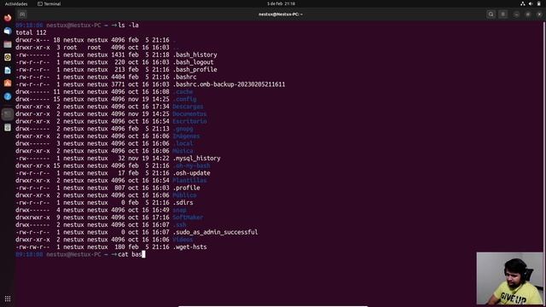Click the window title nestux@Nestux-PC
546x307 pixels.
point(281,14)
